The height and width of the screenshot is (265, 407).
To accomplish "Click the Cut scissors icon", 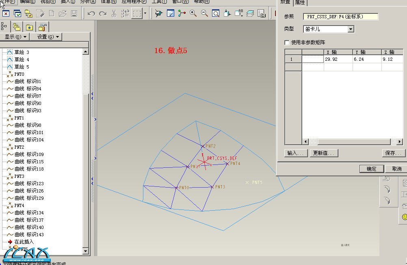I will tap(114, 14).
